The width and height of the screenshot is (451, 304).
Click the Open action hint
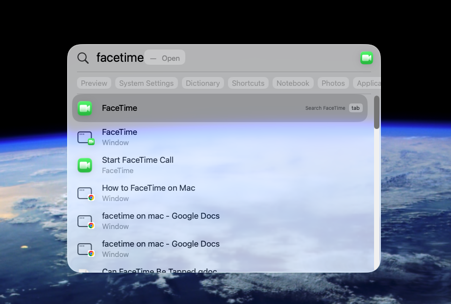click(165, 58)
